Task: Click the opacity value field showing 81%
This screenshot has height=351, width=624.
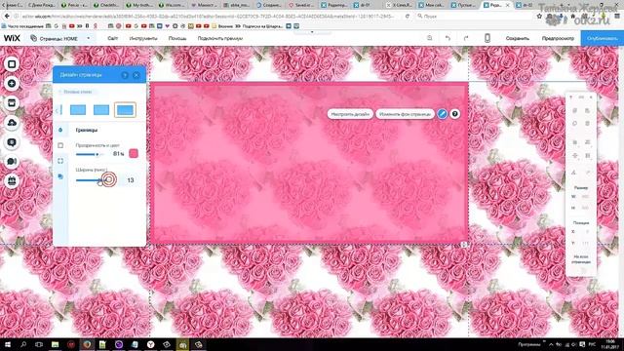Action: click(118, 154)
